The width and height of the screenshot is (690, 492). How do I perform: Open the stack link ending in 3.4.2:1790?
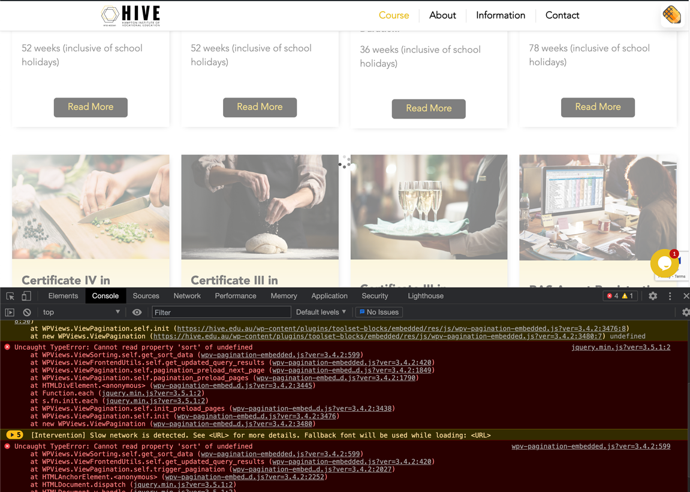pyautogui.click(x=336, y=378)
